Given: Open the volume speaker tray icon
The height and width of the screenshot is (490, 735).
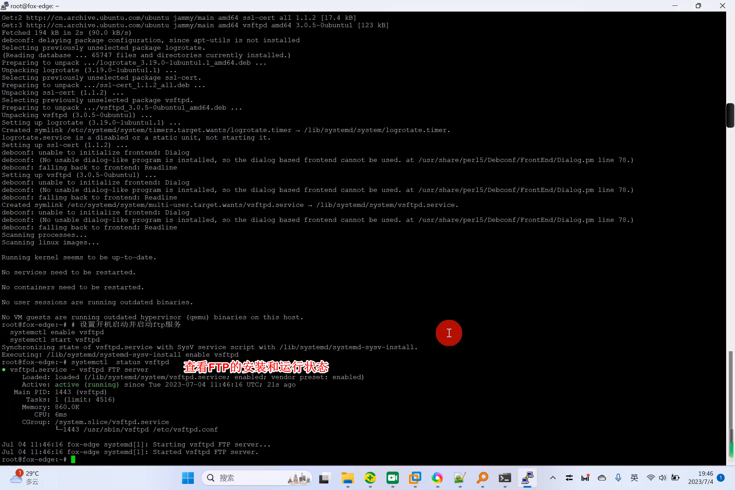Looking at the screenshot, I should click(662, 478).
